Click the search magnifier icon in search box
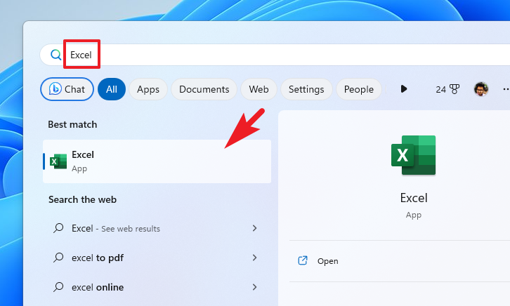The width and height of the screenshot is (510, 306). [55, 55]
